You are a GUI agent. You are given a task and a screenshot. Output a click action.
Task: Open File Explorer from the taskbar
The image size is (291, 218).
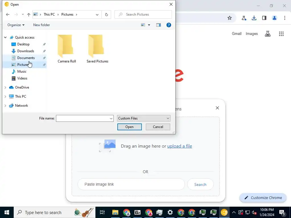click(115, 212)
